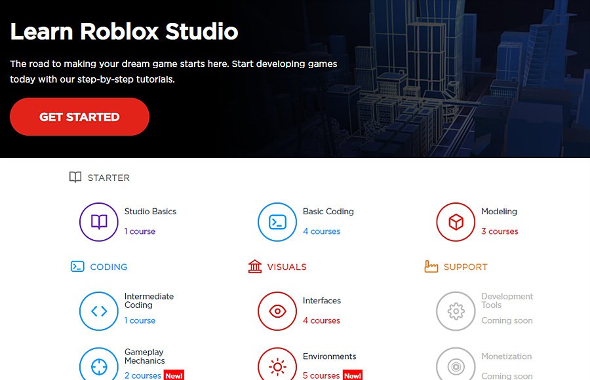Click '4 courses' under Interfaces
590x380 pixels.
coord(322,320)
